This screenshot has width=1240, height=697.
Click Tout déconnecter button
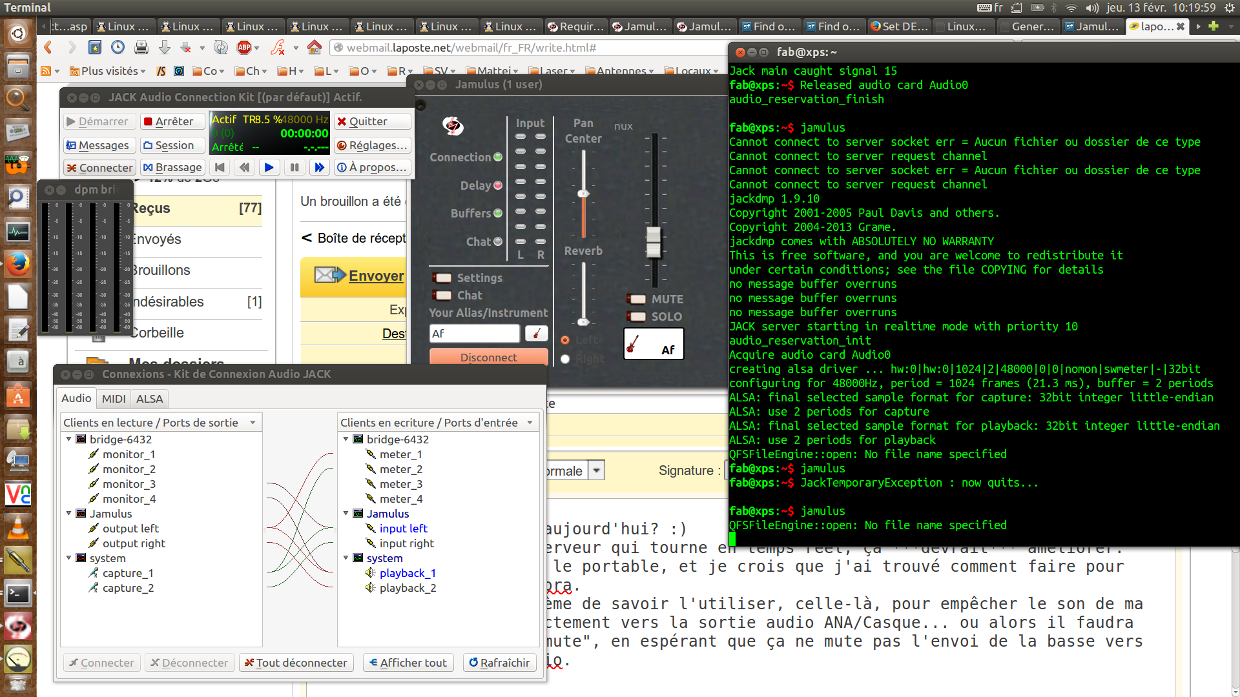tap(296, 663)
